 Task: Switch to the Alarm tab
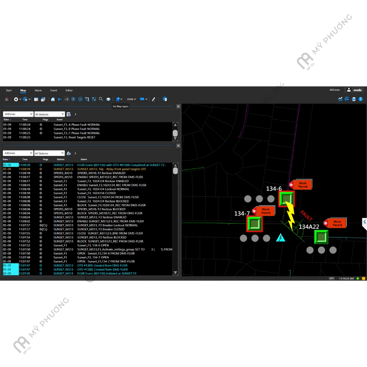coord(38,90)
